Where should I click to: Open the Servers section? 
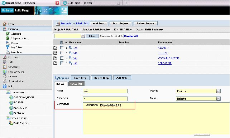13,77
